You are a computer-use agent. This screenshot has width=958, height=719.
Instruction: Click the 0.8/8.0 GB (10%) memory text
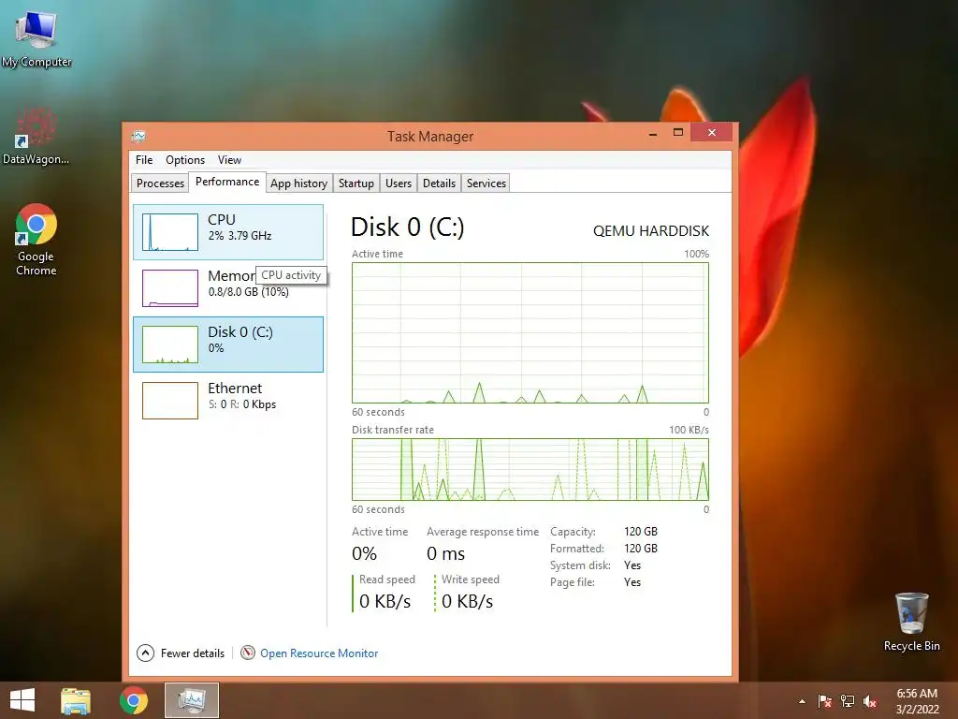[x=248, y=292]
